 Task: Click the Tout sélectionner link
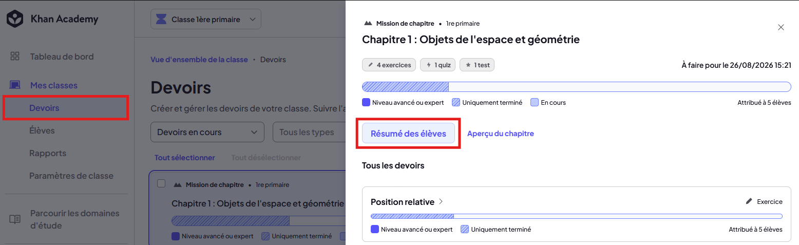185,158
